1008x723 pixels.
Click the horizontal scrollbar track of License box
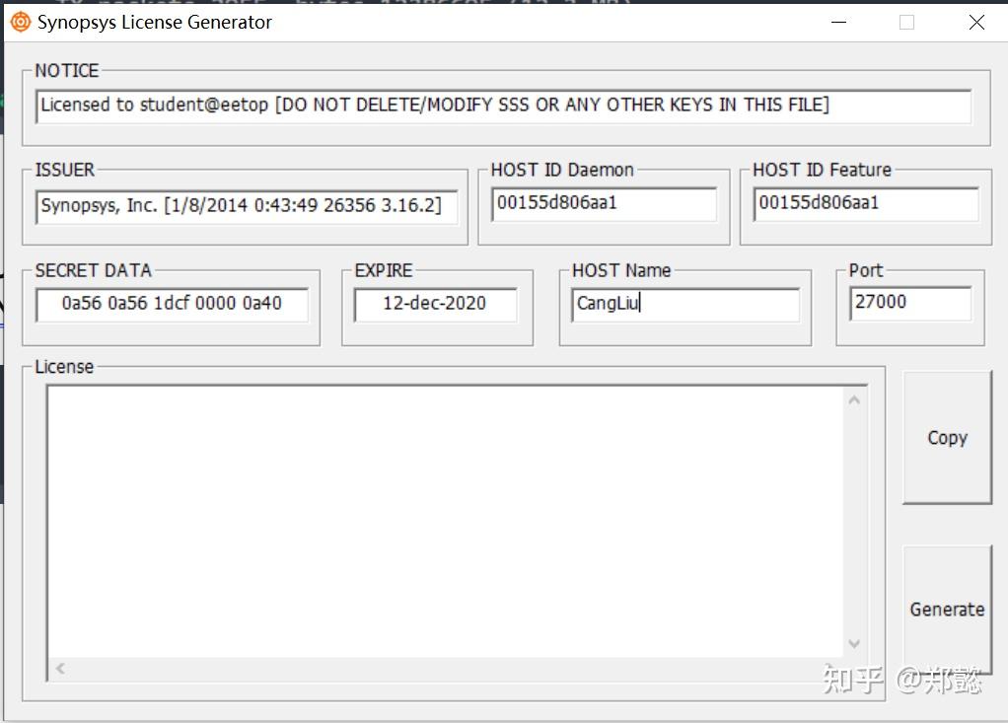(x=444, y=669)
